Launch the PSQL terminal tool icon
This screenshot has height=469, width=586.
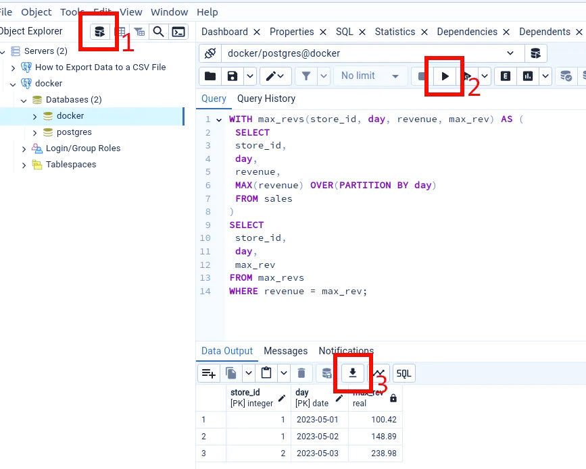click(178, 31)
